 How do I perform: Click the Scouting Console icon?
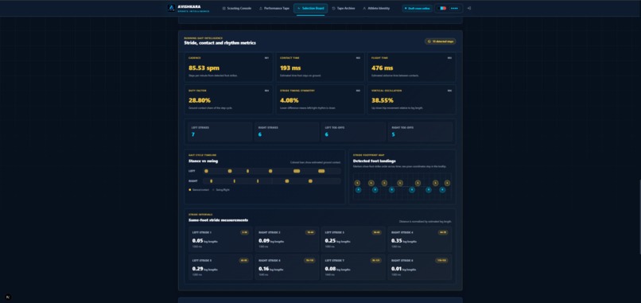click(x=224, y=8)
